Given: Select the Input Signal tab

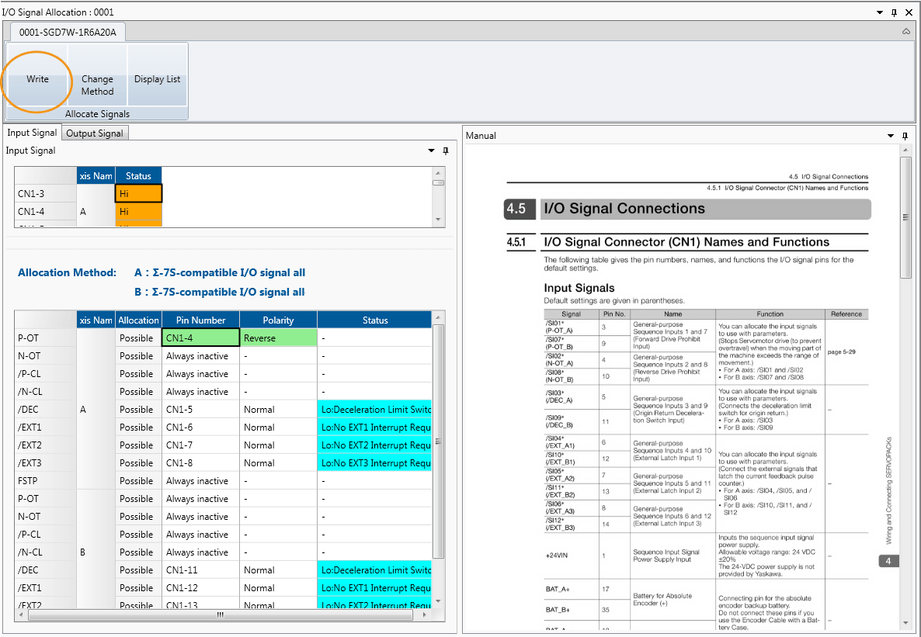Looking at the screenshot, I should (32, 133).
